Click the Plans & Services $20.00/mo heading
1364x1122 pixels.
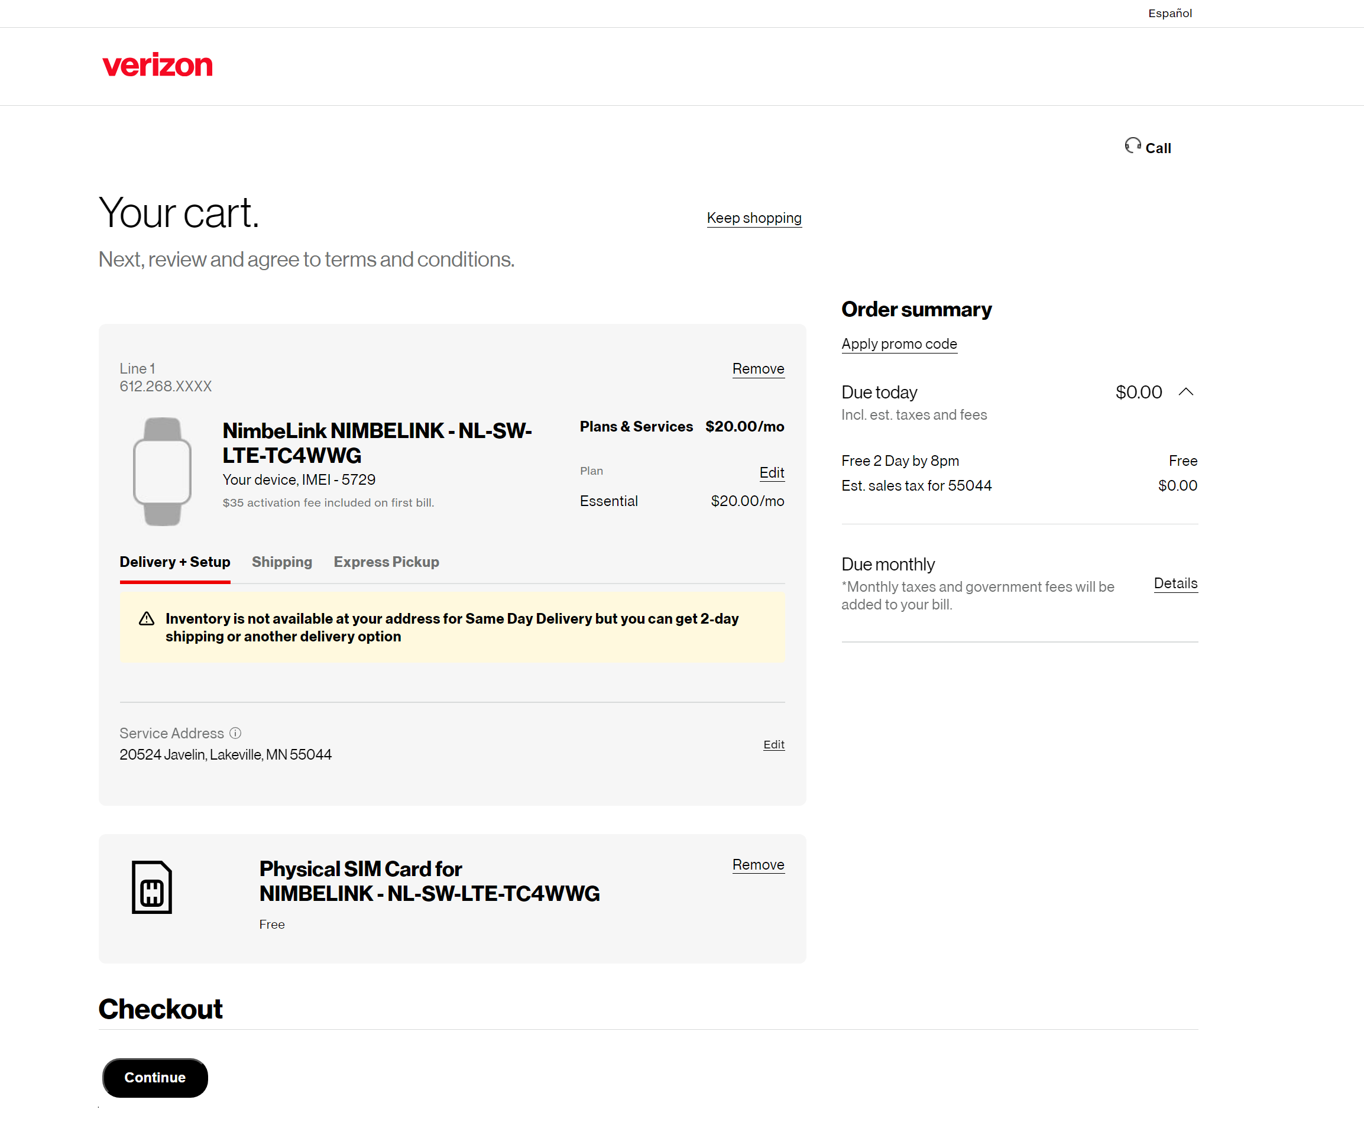click(682, 427)
